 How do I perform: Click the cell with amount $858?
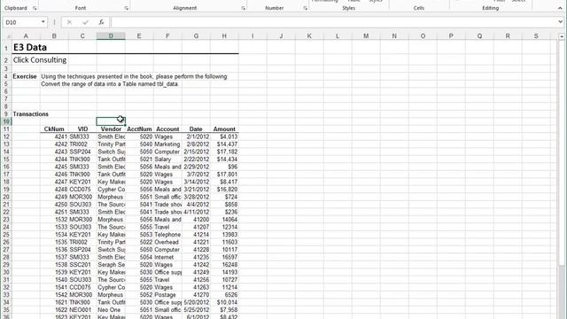point(224,205)
